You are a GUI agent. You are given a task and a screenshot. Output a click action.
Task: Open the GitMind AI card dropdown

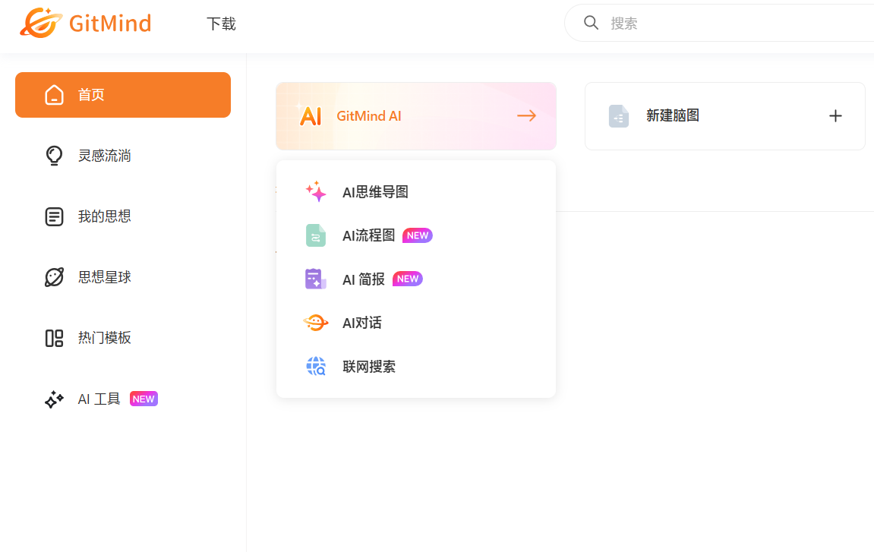(x=416, y=116)
